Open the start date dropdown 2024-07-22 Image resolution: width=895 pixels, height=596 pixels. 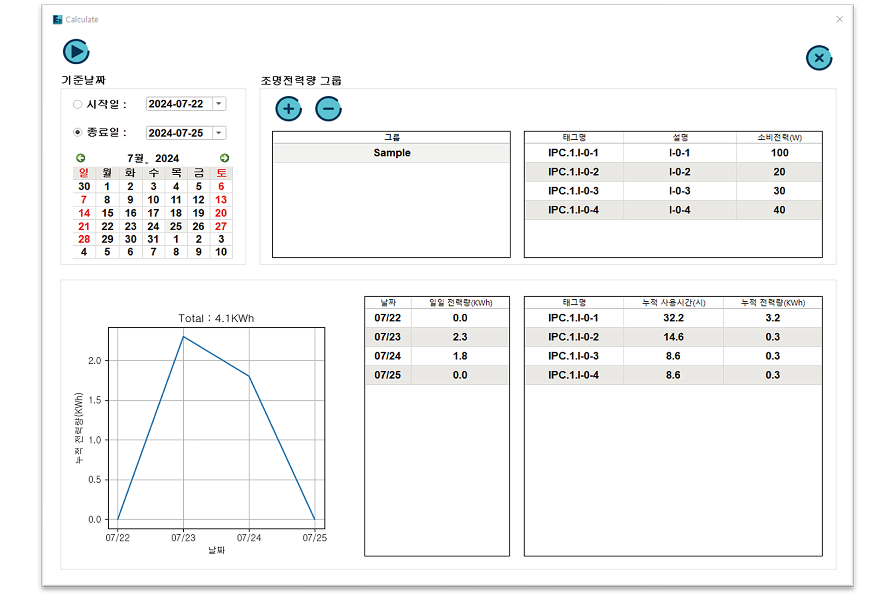click(219, 104)
